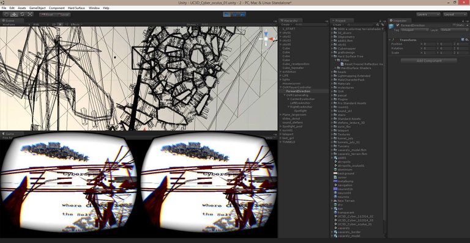This screenshot has width=470, height=243.
Task: Collapse the OVRPlayerController hierarchy item
Action: point(281,87)
